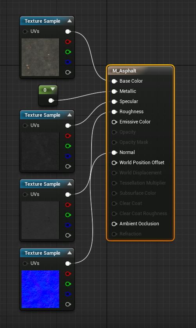196x328 pixels.
Task: Click green channel pin on Base Color texture sample
Action: pos(68,52)
